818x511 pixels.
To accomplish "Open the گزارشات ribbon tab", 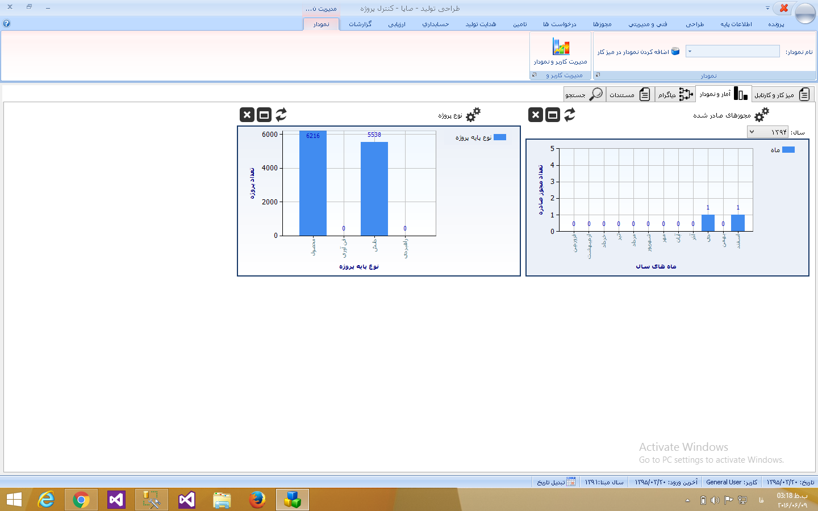I will click(360, 24).
